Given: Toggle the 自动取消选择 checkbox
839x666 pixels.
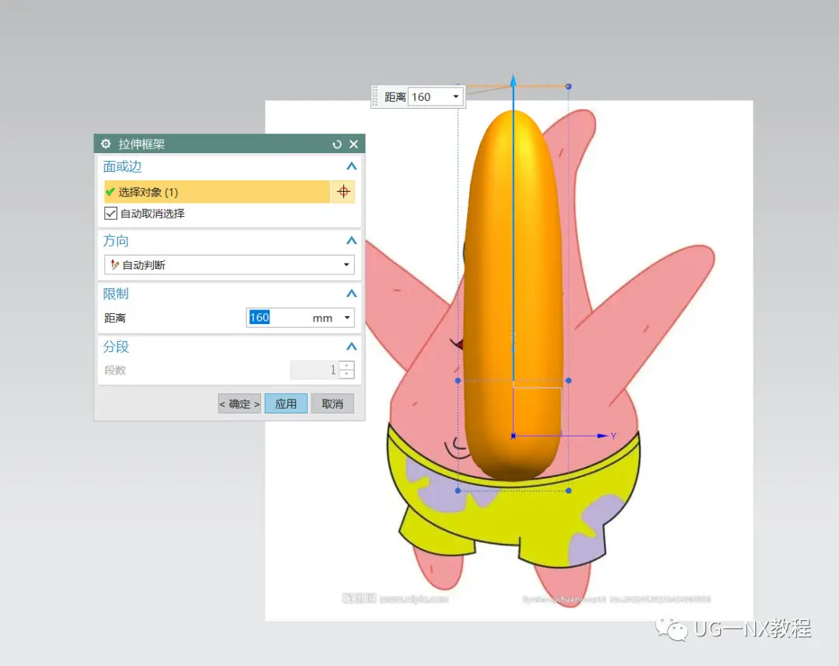Looking at the screenshot, I should [110, 213].
